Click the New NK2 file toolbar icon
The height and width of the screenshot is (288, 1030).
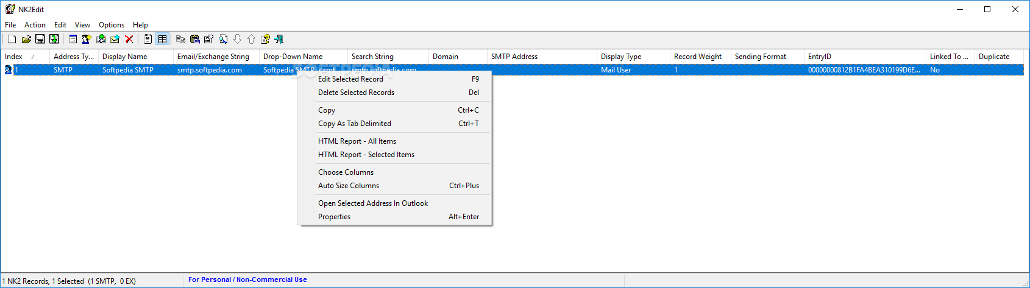[x=12, y=40]
